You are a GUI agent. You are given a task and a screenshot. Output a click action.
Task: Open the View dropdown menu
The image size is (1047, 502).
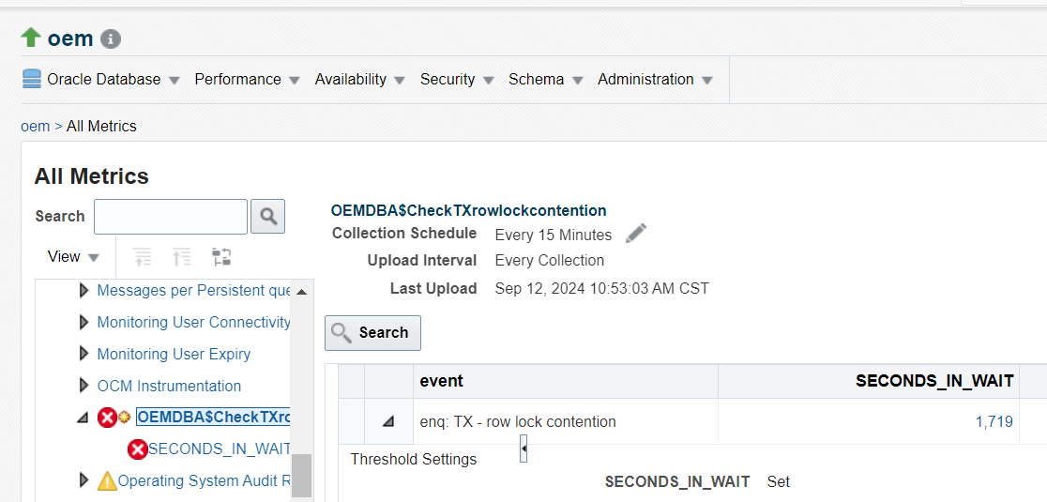(x=73, y=257)
